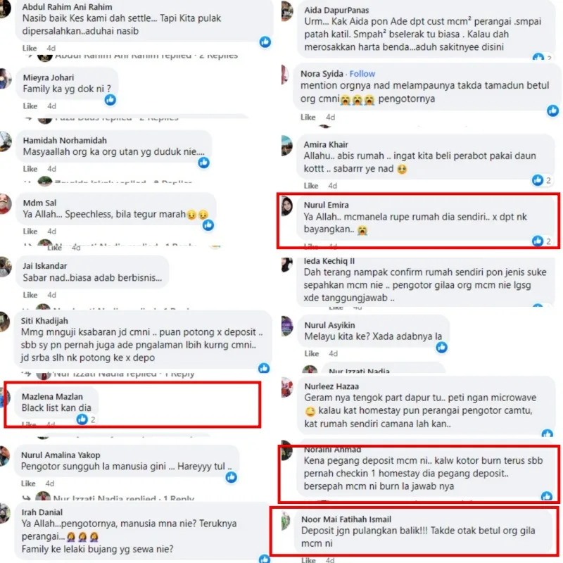This screenshot has width=563, height=563.
Task: Open Hamidah Norhamidah's profile name
Action: 65,140
